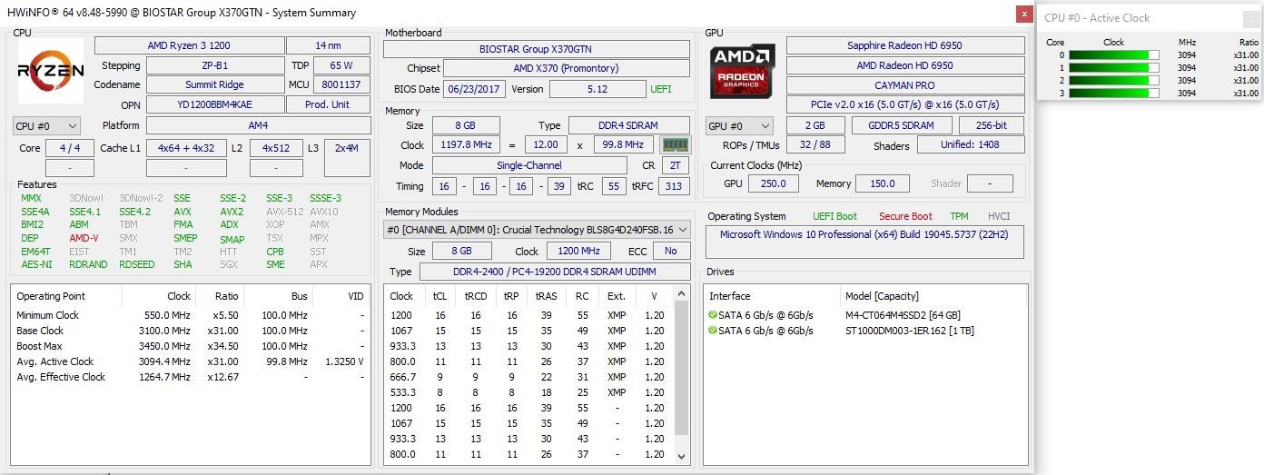The height and width of the screenshot is (475, 1264).
Task: Click the 5.12 BIOS version field
Action: point(597,89)
